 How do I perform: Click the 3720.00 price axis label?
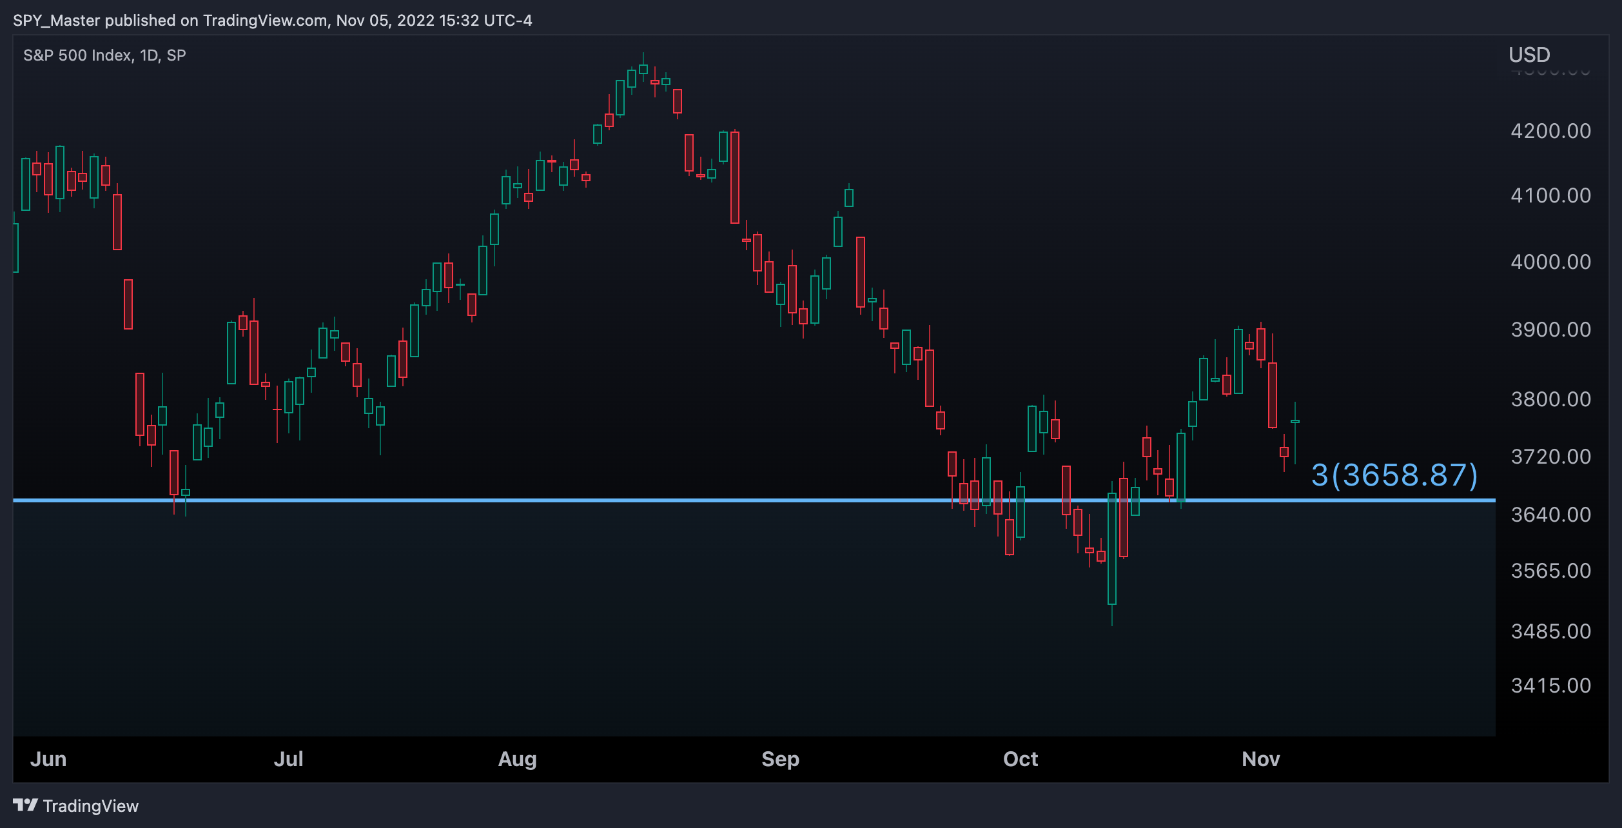click(x=1551, y=457)
